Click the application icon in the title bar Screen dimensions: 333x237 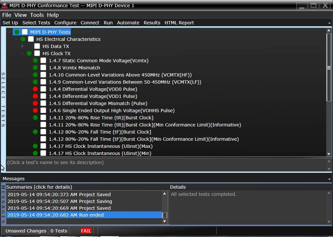tap(5, 6)
